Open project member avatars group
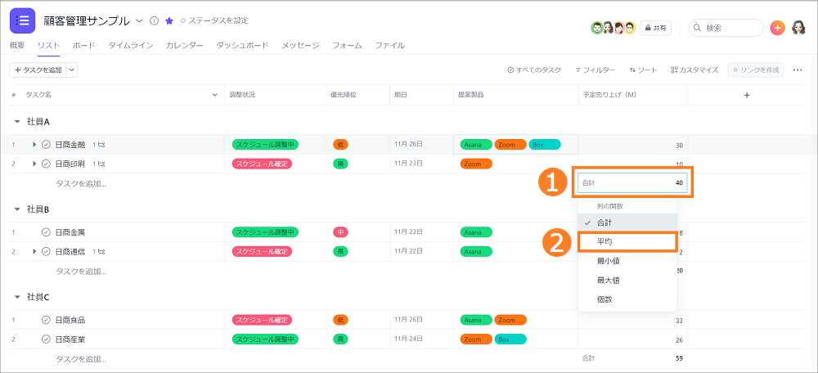 pyautogui.click(x=613, y=28)
